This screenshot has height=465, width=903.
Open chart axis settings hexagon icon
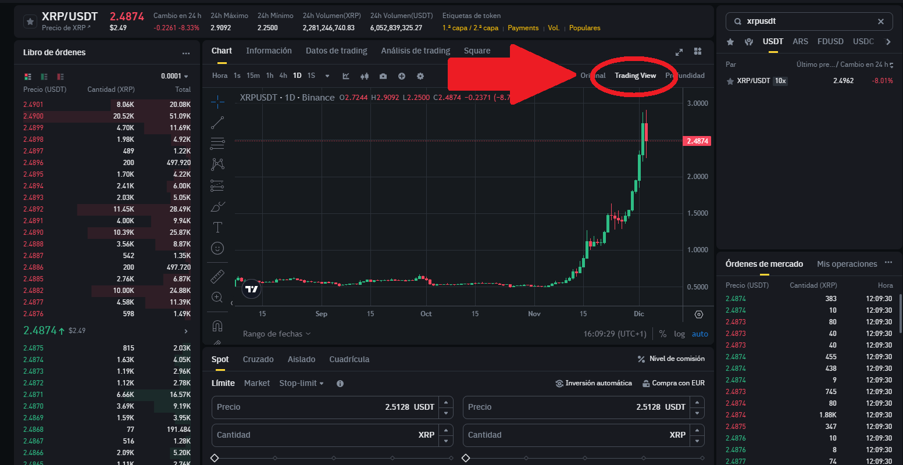pyautogui.click(x=699, y=314)
